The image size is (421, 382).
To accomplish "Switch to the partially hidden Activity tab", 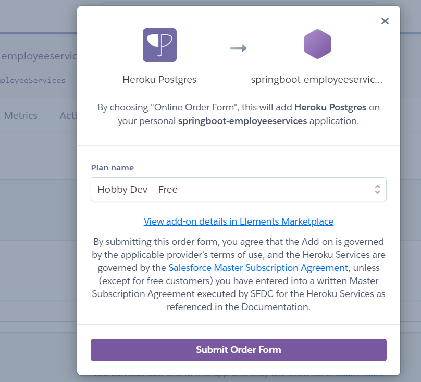I will click(68, 116).
